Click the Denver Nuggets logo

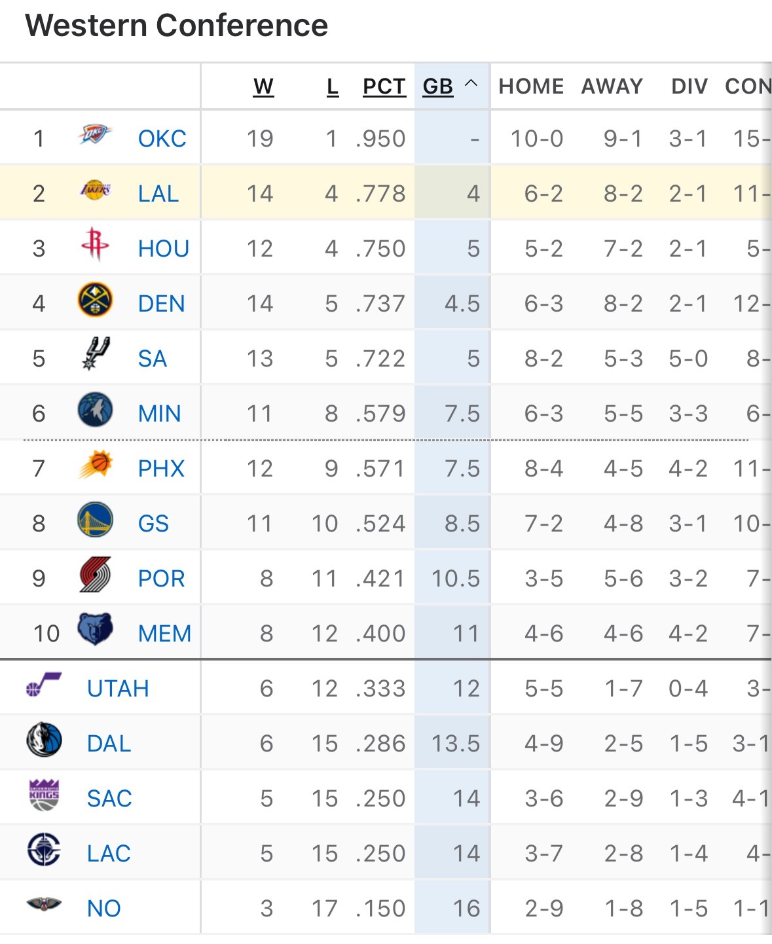[x=95, y=300]
